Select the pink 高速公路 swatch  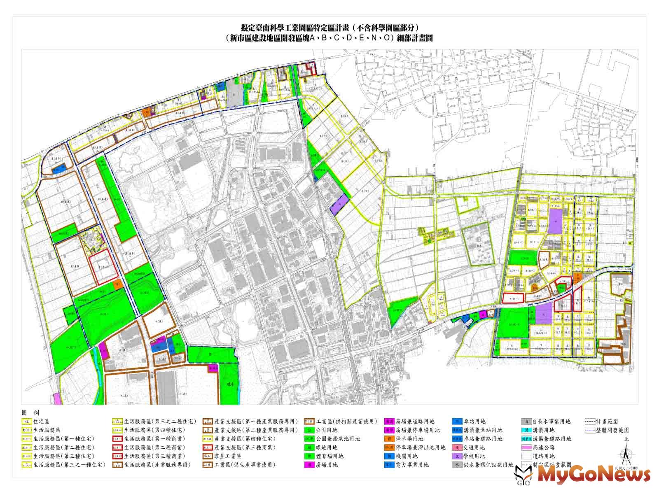pyautogui.click(x=526, y=447)
